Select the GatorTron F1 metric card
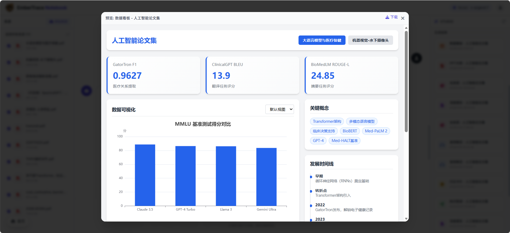 154,75
